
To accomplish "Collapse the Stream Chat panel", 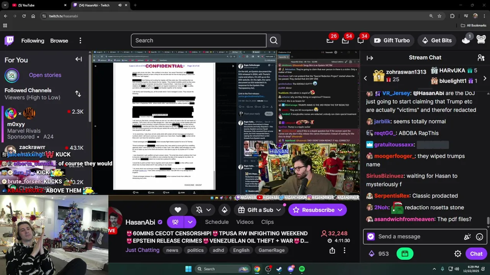I will pyautogui.click(x=370, y=58).
